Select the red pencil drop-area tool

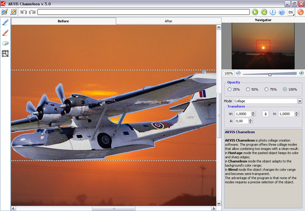pyautogui.click(x=5, y=33)
